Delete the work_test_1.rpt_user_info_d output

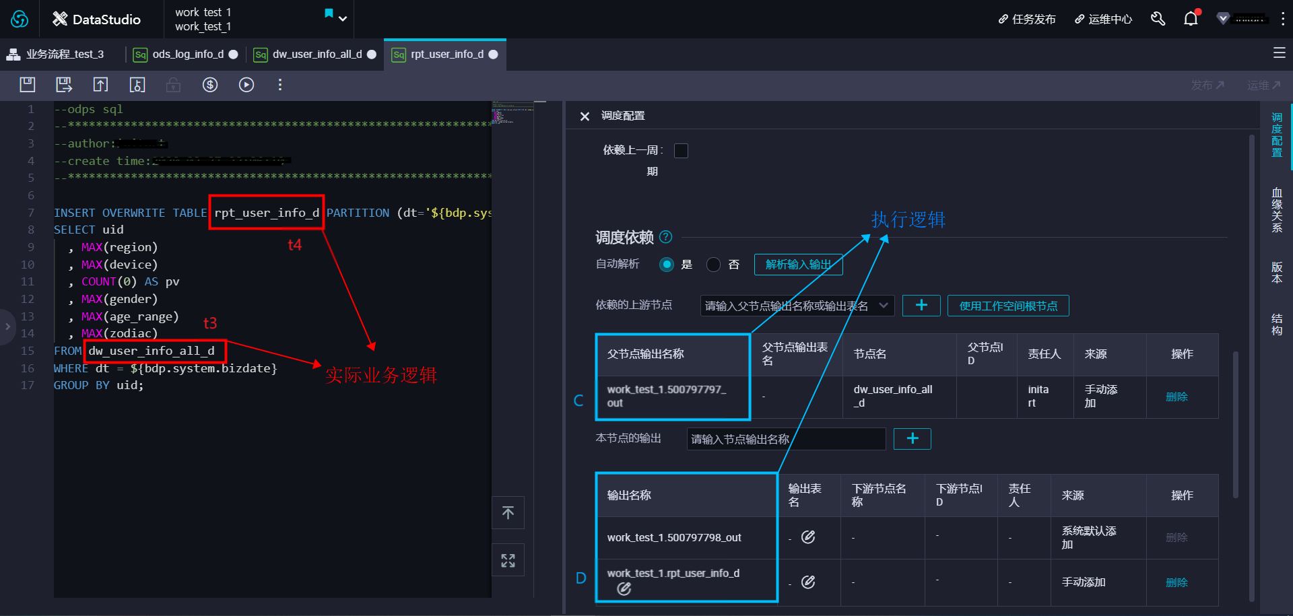pos(1176,582)
